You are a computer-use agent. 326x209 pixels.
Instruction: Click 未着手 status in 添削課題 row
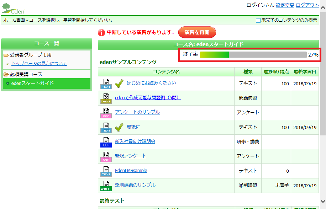[282, 185]
